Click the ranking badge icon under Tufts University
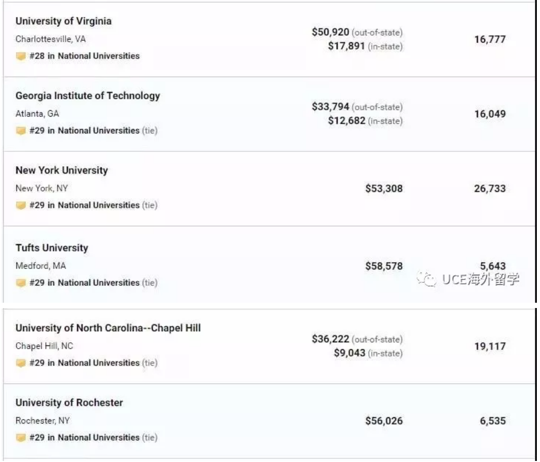540x462 pixels. click(x=21, y=283)
